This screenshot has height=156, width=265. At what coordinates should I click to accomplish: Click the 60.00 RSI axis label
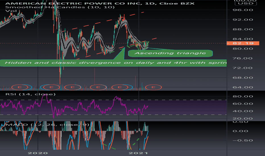(243, 104)
